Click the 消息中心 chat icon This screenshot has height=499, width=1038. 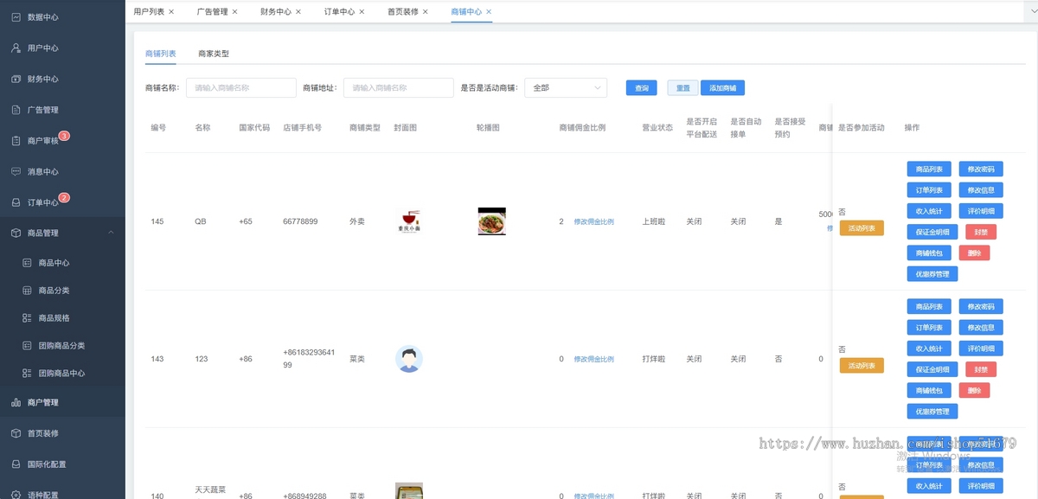[16, 171]
